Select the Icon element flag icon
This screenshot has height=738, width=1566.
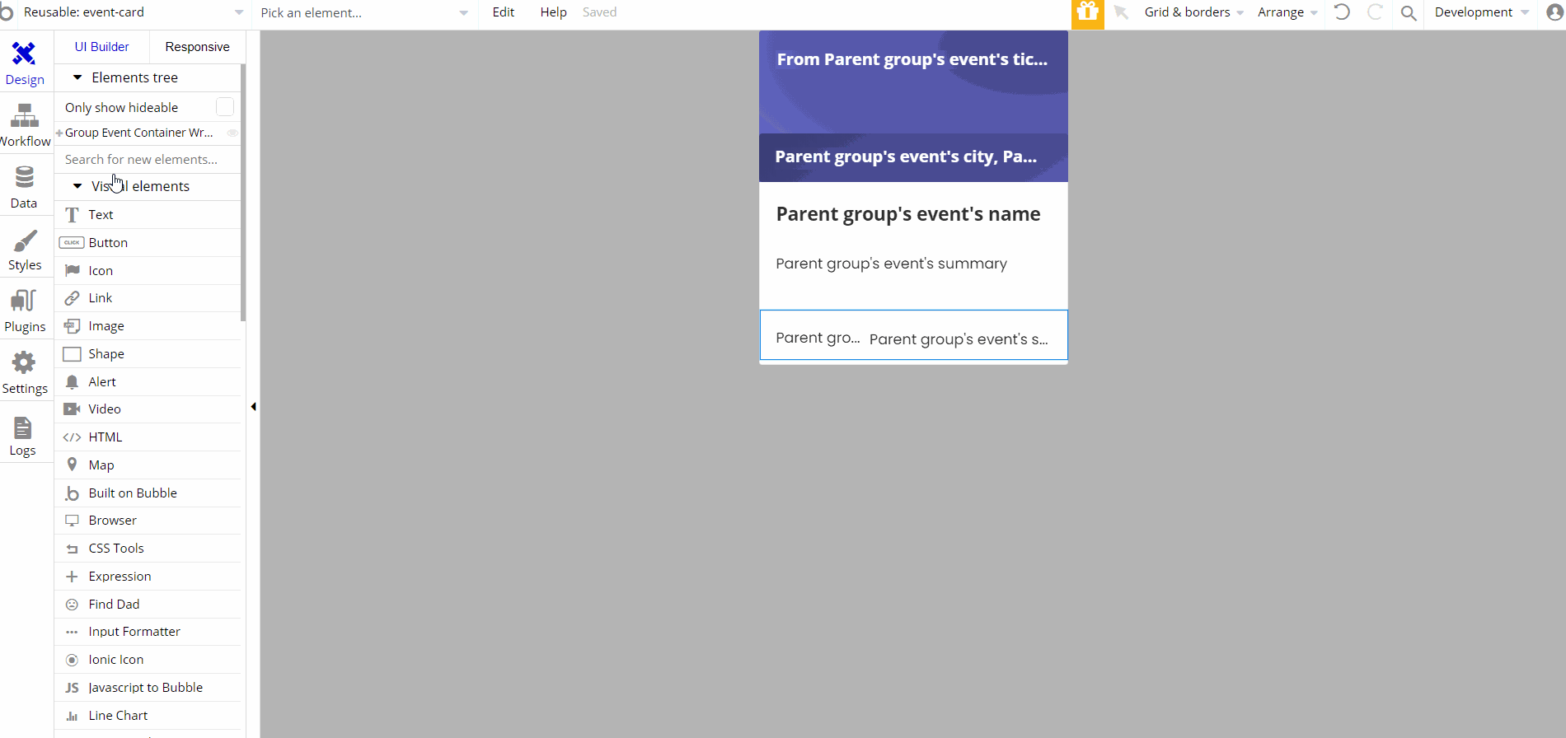73,270
